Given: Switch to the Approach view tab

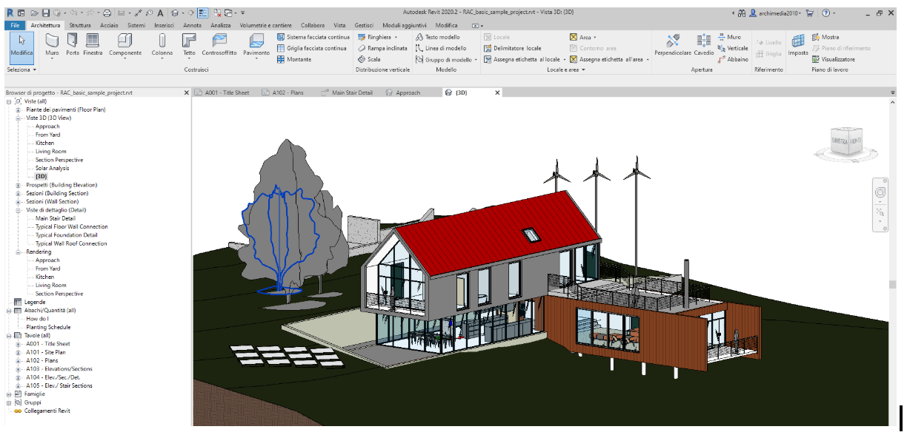Looking at the screenshot, I should [x=404, y=92].
